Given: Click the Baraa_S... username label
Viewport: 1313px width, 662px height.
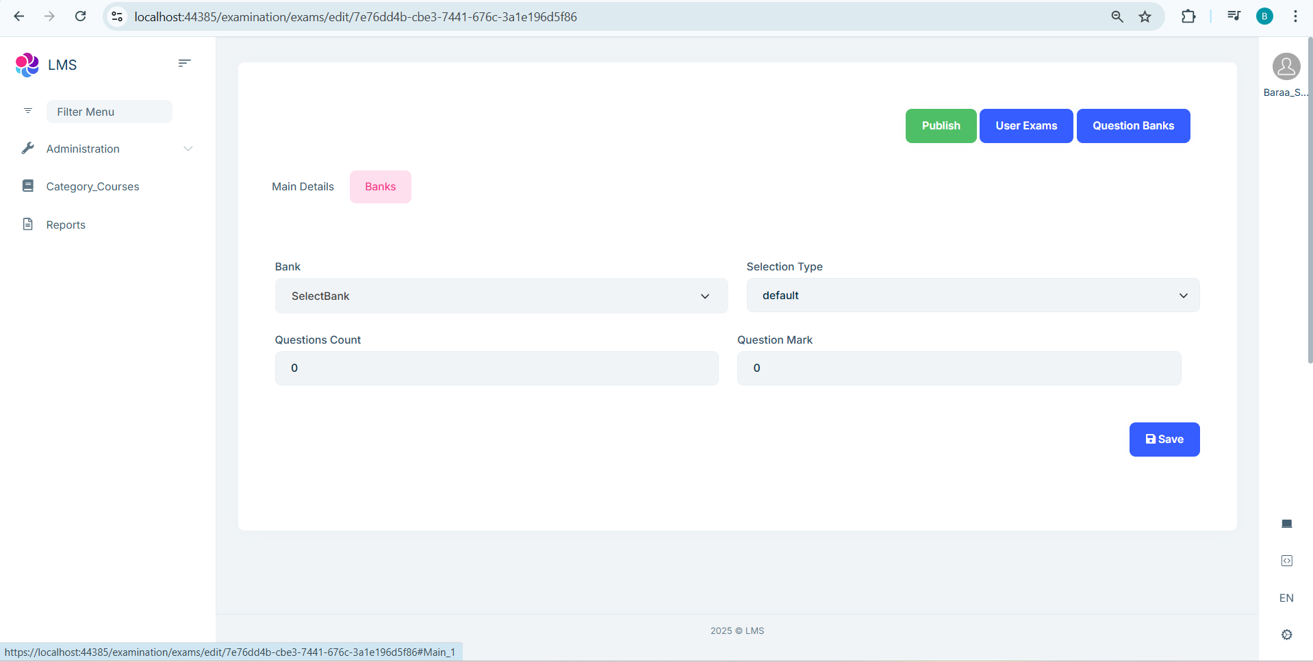Looking at the screenshot, I should pos(1286,92).
